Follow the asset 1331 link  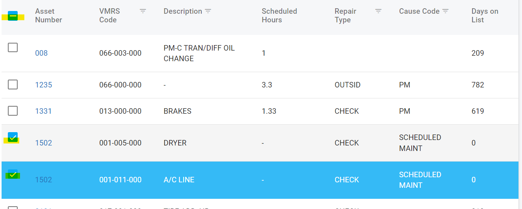pos(44,111)
